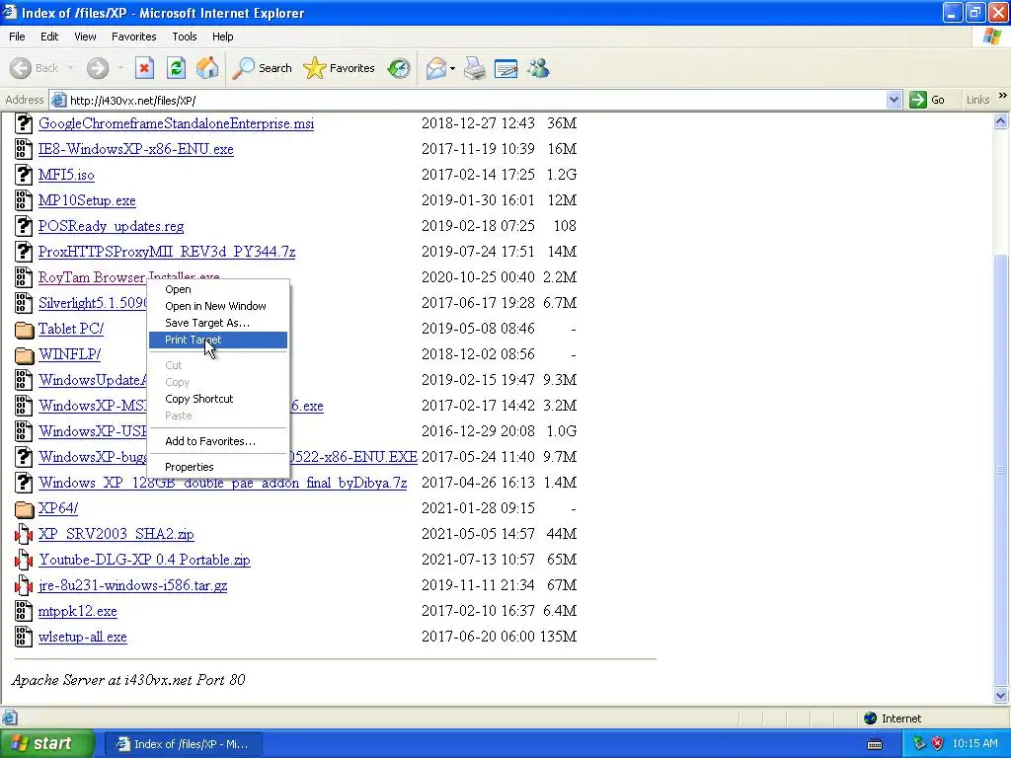The image size is (1011, 758).
Task: Select Print Target in context menu
Action: tap(218, 340)
